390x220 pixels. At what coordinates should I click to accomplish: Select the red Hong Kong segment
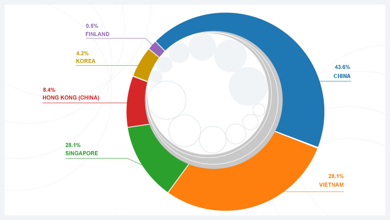(136, 103)
